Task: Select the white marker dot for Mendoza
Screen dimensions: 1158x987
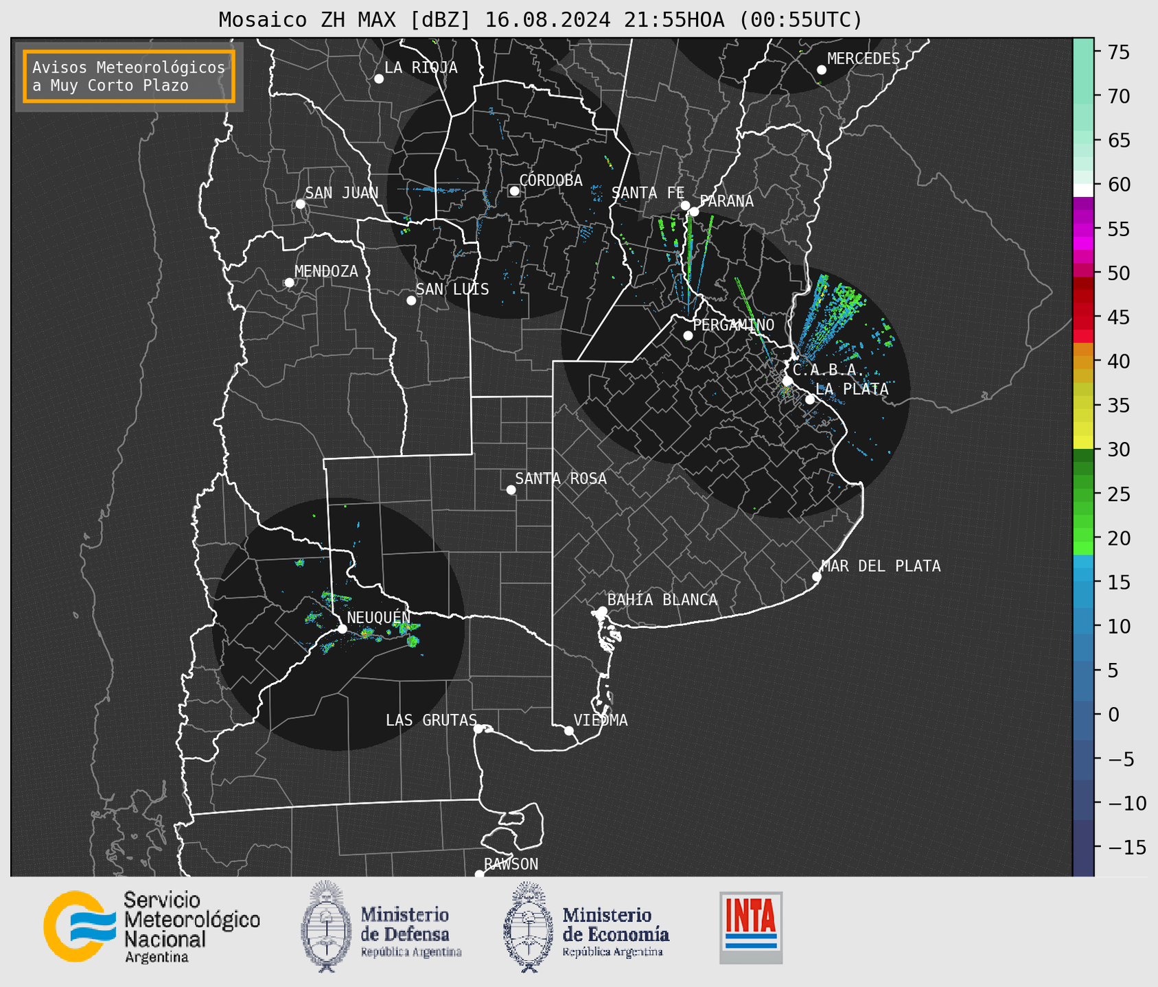Action: click(x=290, y=283)
